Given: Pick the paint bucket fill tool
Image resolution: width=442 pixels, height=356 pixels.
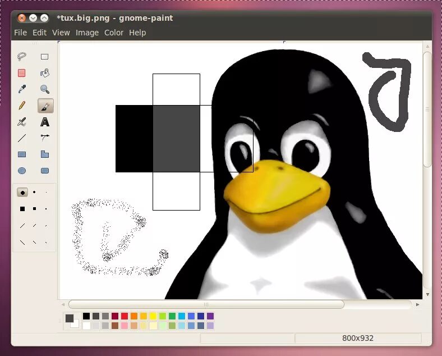Looking at the screenshot, I should tap(45, 73).
